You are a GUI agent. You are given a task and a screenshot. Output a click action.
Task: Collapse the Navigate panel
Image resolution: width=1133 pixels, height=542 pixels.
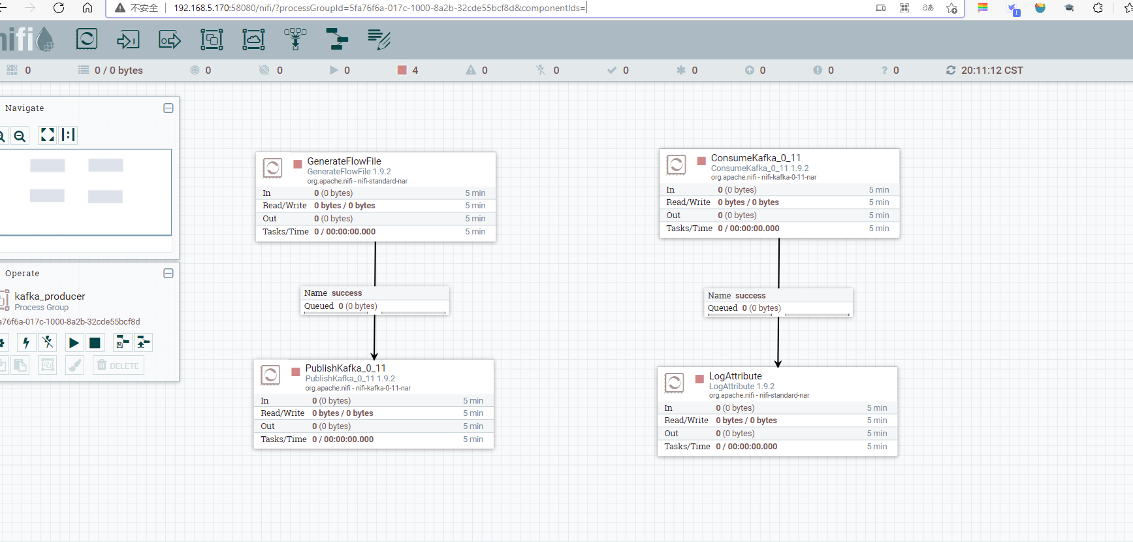(x=168, y=108)
